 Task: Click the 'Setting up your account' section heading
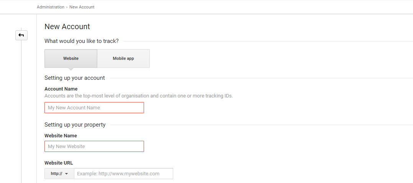click(x=74, y=78)
